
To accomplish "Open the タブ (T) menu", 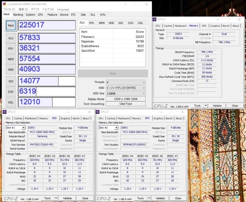I will click(35, 9).
